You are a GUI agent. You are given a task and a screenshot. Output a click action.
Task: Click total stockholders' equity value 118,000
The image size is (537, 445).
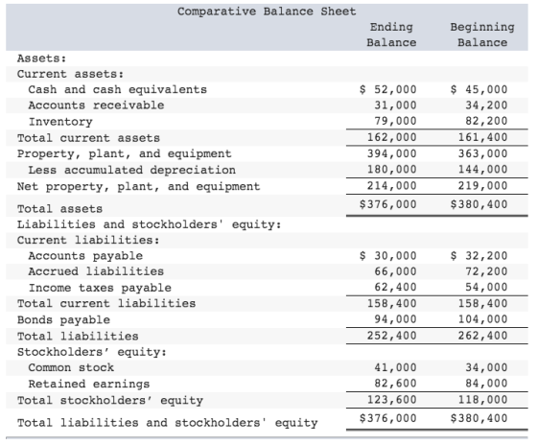483,400
